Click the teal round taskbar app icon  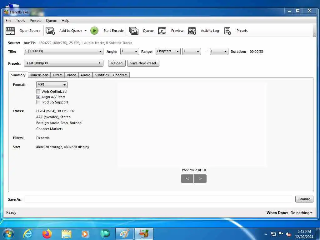105,234
